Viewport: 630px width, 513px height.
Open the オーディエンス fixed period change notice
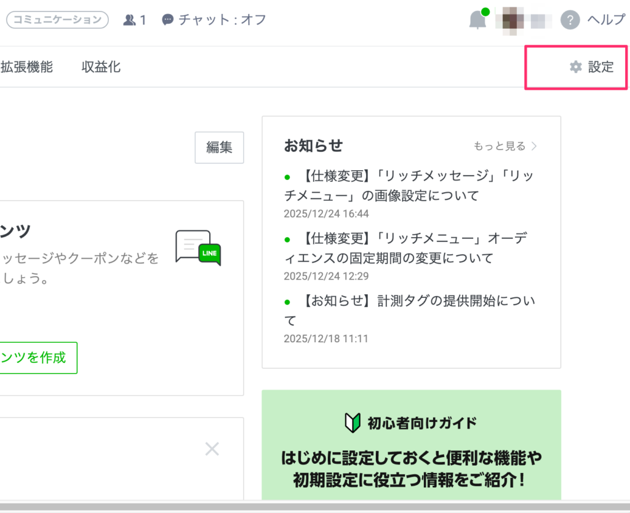coord(410,248)
